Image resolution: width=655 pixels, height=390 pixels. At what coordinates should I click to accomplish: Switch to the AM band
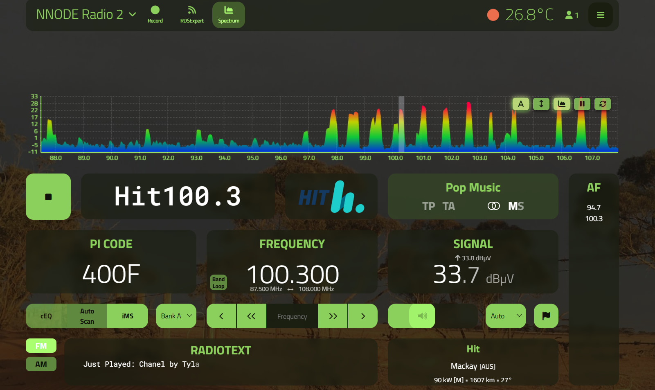(41, 364)
